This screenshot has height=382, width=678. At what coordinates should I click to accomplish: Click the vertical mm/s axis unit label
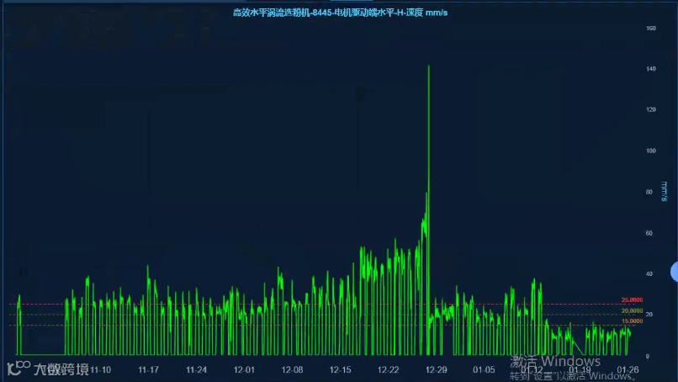(x=665, y=191)
